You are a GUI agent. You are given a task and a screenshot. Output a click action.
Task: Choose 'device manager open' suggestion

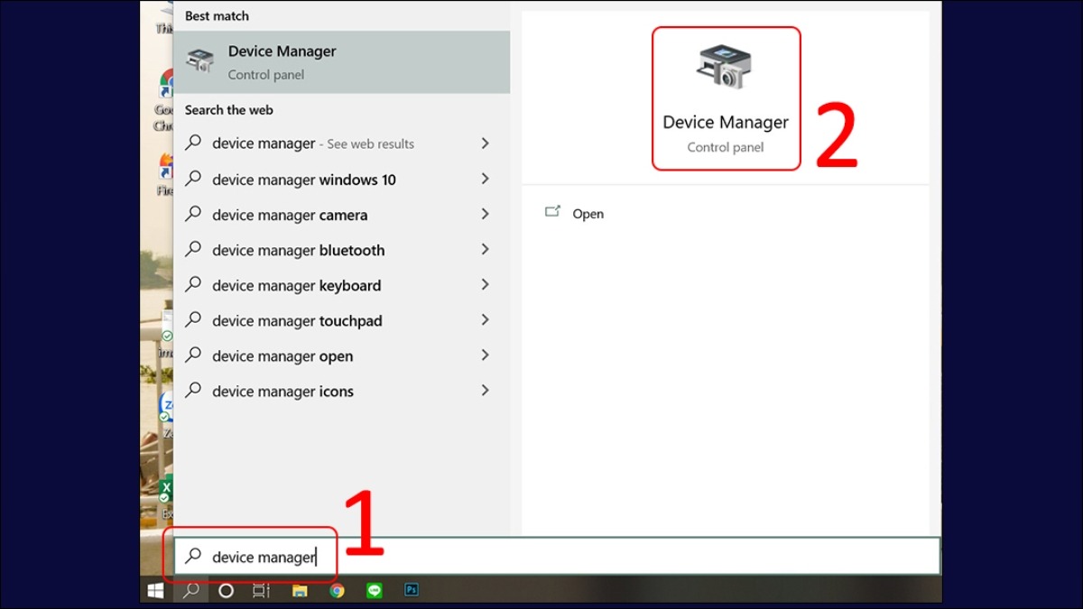point(341,355)
